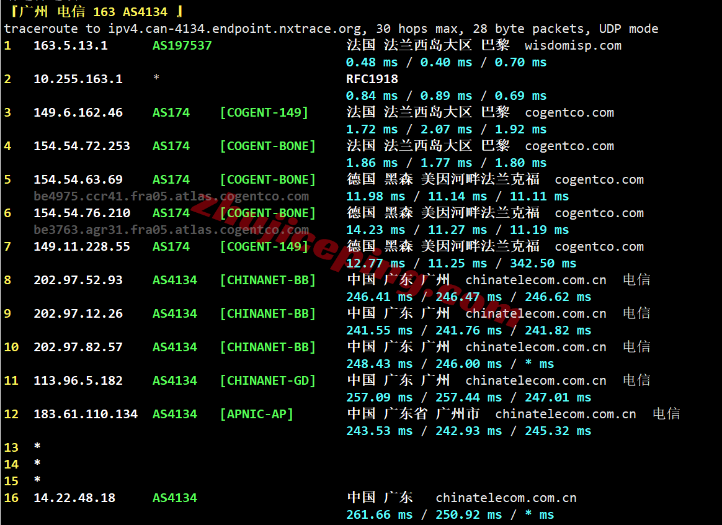Select the RFC1918 label
The height and width of the screenshot is (525, 722).
point(372,79)
